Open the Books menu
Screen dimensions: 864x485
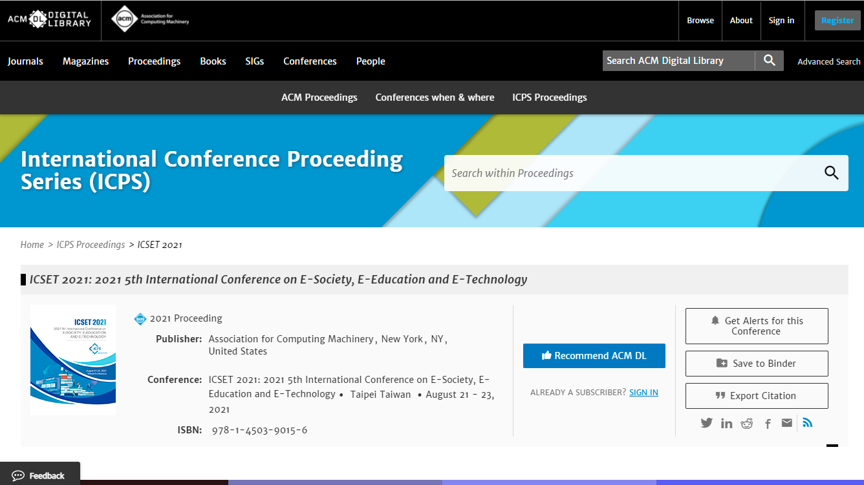(213, 61)
